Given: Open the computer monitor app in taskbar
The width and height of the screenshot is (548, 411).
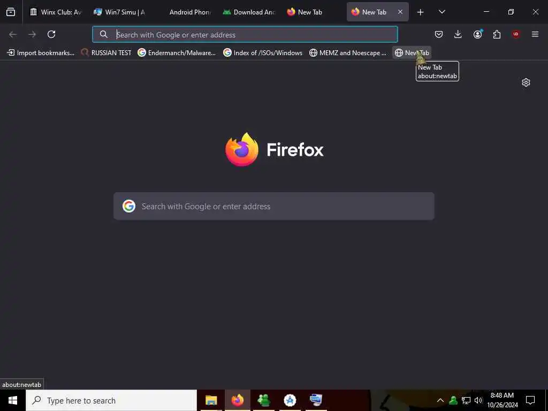Looking at the screenshot, I should (x=316, y=400).
